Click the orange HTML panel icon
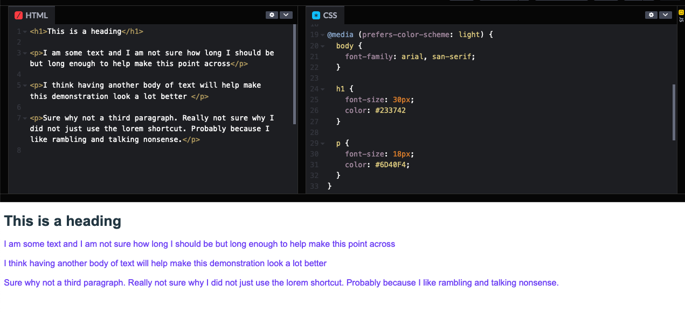The image size is (685, 313). point(20,15)
